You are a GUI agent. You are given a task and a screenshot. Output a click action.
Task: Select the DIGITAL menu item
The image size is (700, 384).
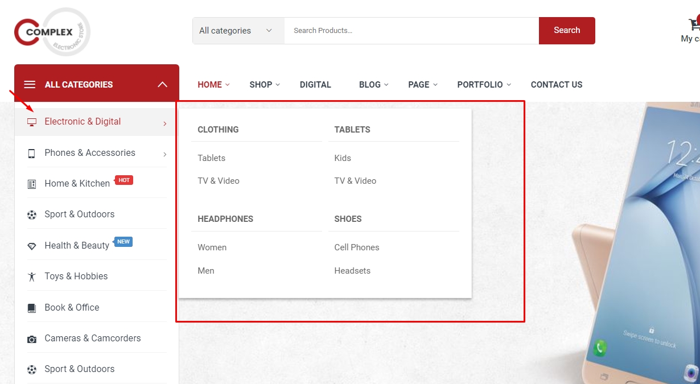click(315, 84)
